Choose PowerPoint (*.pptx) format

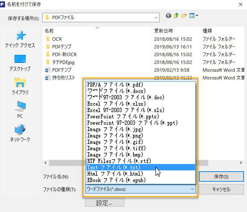click(x=141, y=116)
